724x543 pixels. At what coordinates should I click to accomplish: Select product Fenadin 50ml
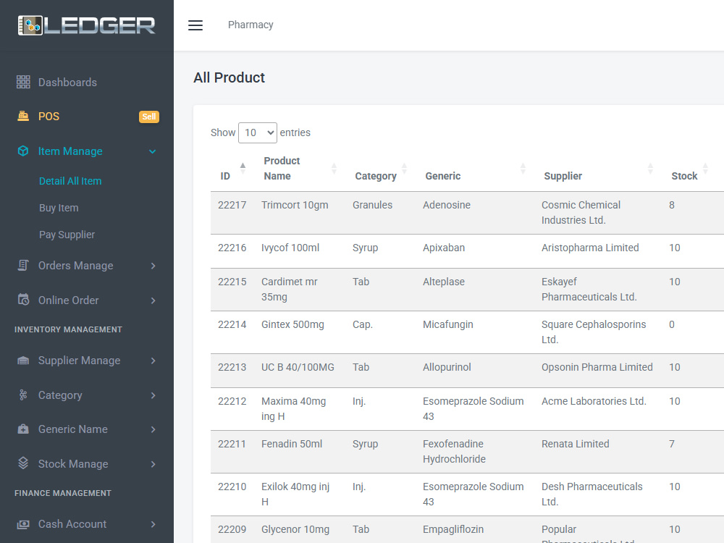point(292,444)
